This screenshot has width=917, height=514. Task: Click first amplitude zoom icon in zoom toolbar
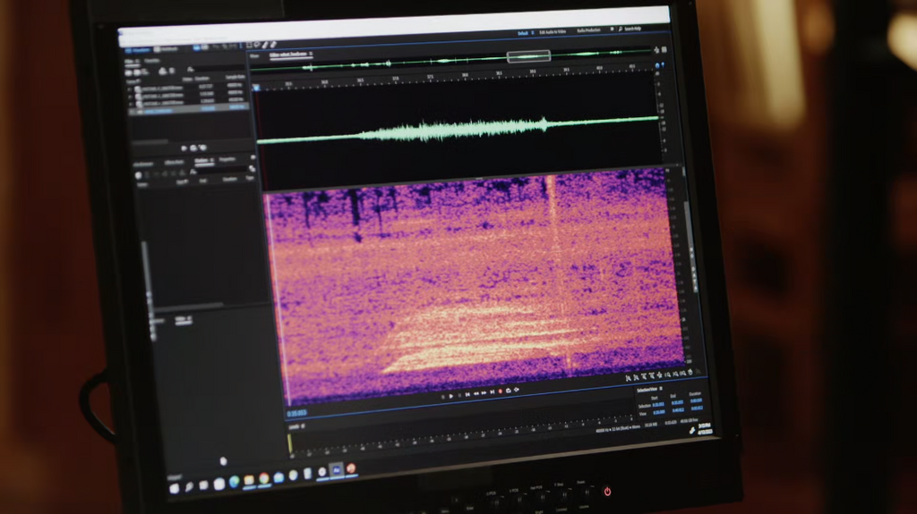click(x=628, y=379)
